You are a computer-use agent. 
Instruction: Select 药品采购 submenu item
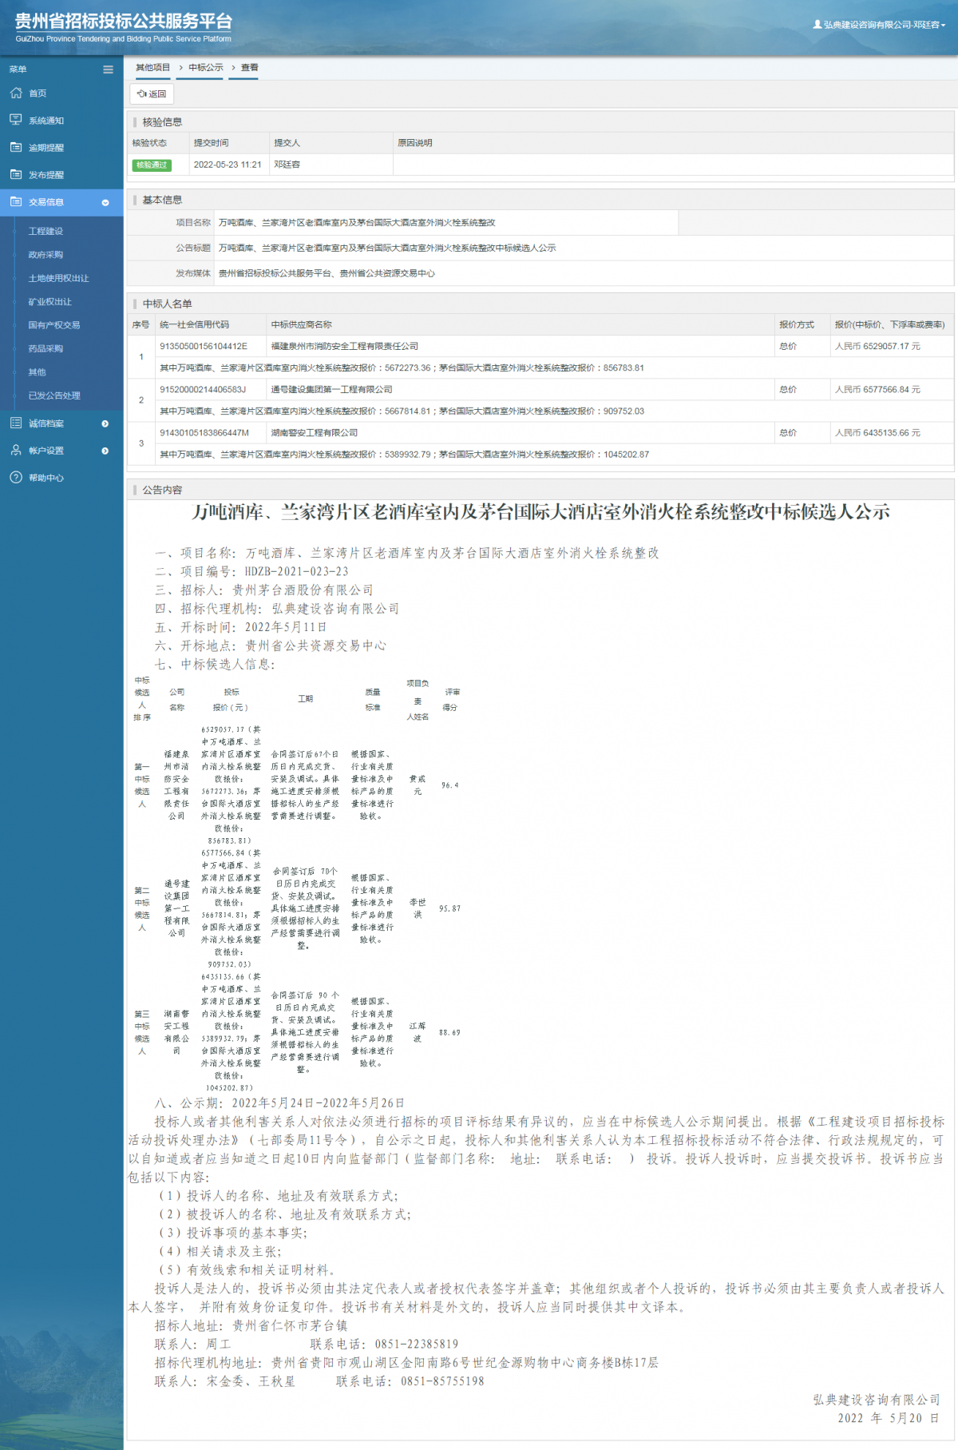46,348
